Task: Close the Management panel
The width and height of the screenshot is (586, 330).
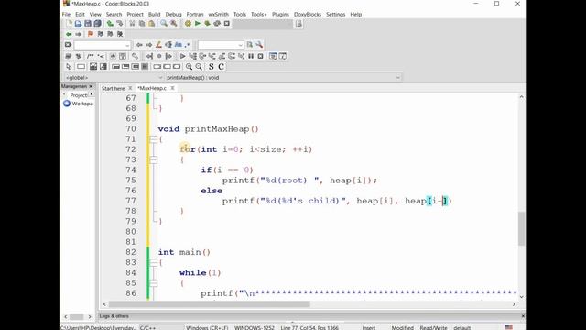Action: [x=91, y=86]
